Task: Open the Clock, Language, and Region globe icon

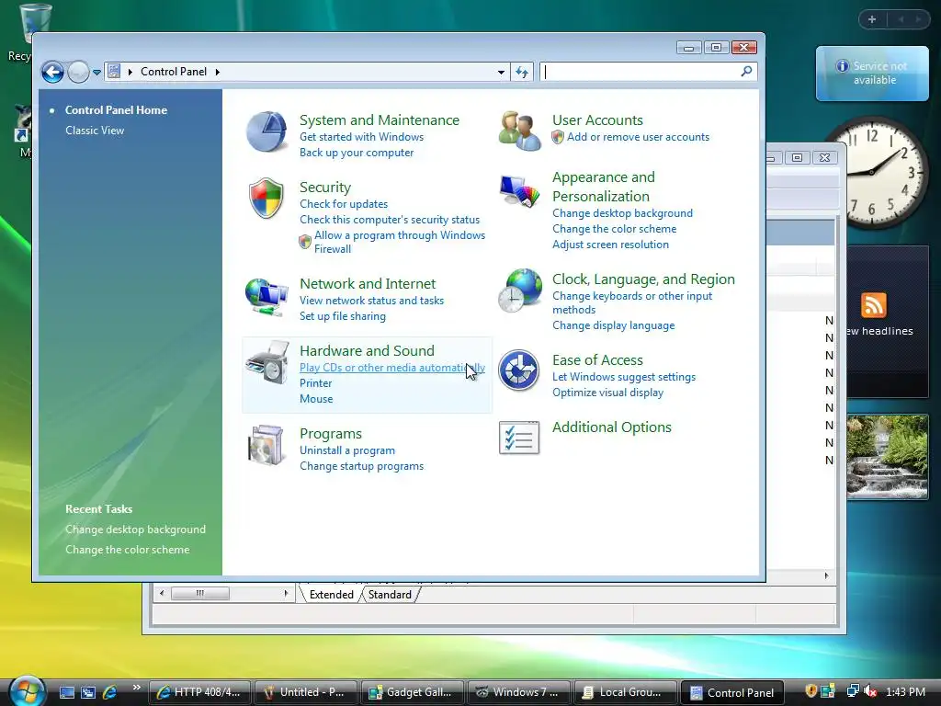Action: [x=520, y=290]
